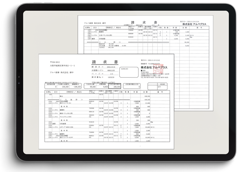Image resolution: width=238 pixels, height=172 pixels.
Task: Click the 備考 column header on front invoice
Action: (x=160, y=92)
